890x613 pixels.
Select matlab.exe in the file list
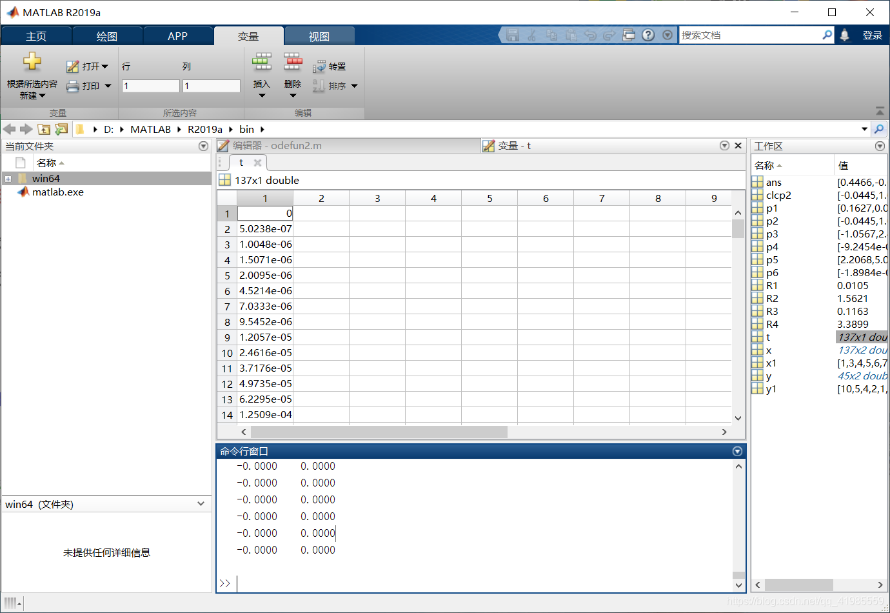[58, 192]
